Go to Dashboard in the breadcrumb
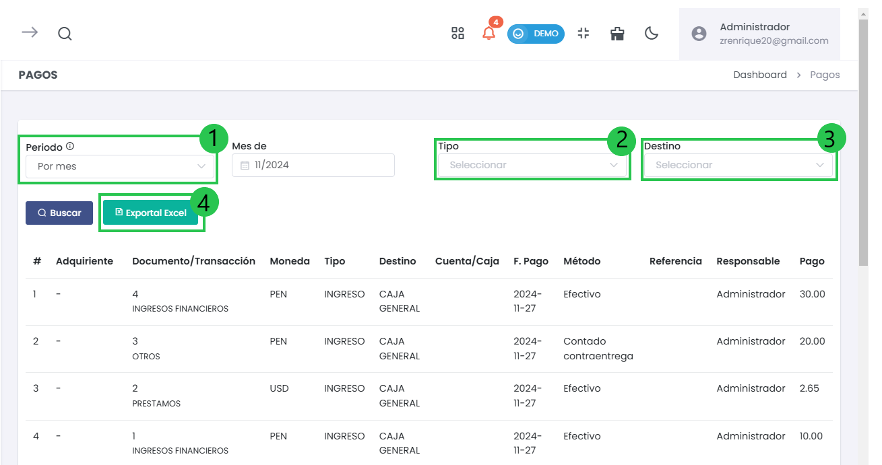Image resolution: width=882 pixels, height=465 pixels. coord(759,75)
